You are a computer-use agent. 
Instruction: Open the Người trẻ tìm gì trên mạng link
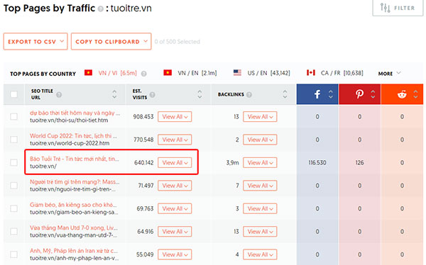point(75,181)
